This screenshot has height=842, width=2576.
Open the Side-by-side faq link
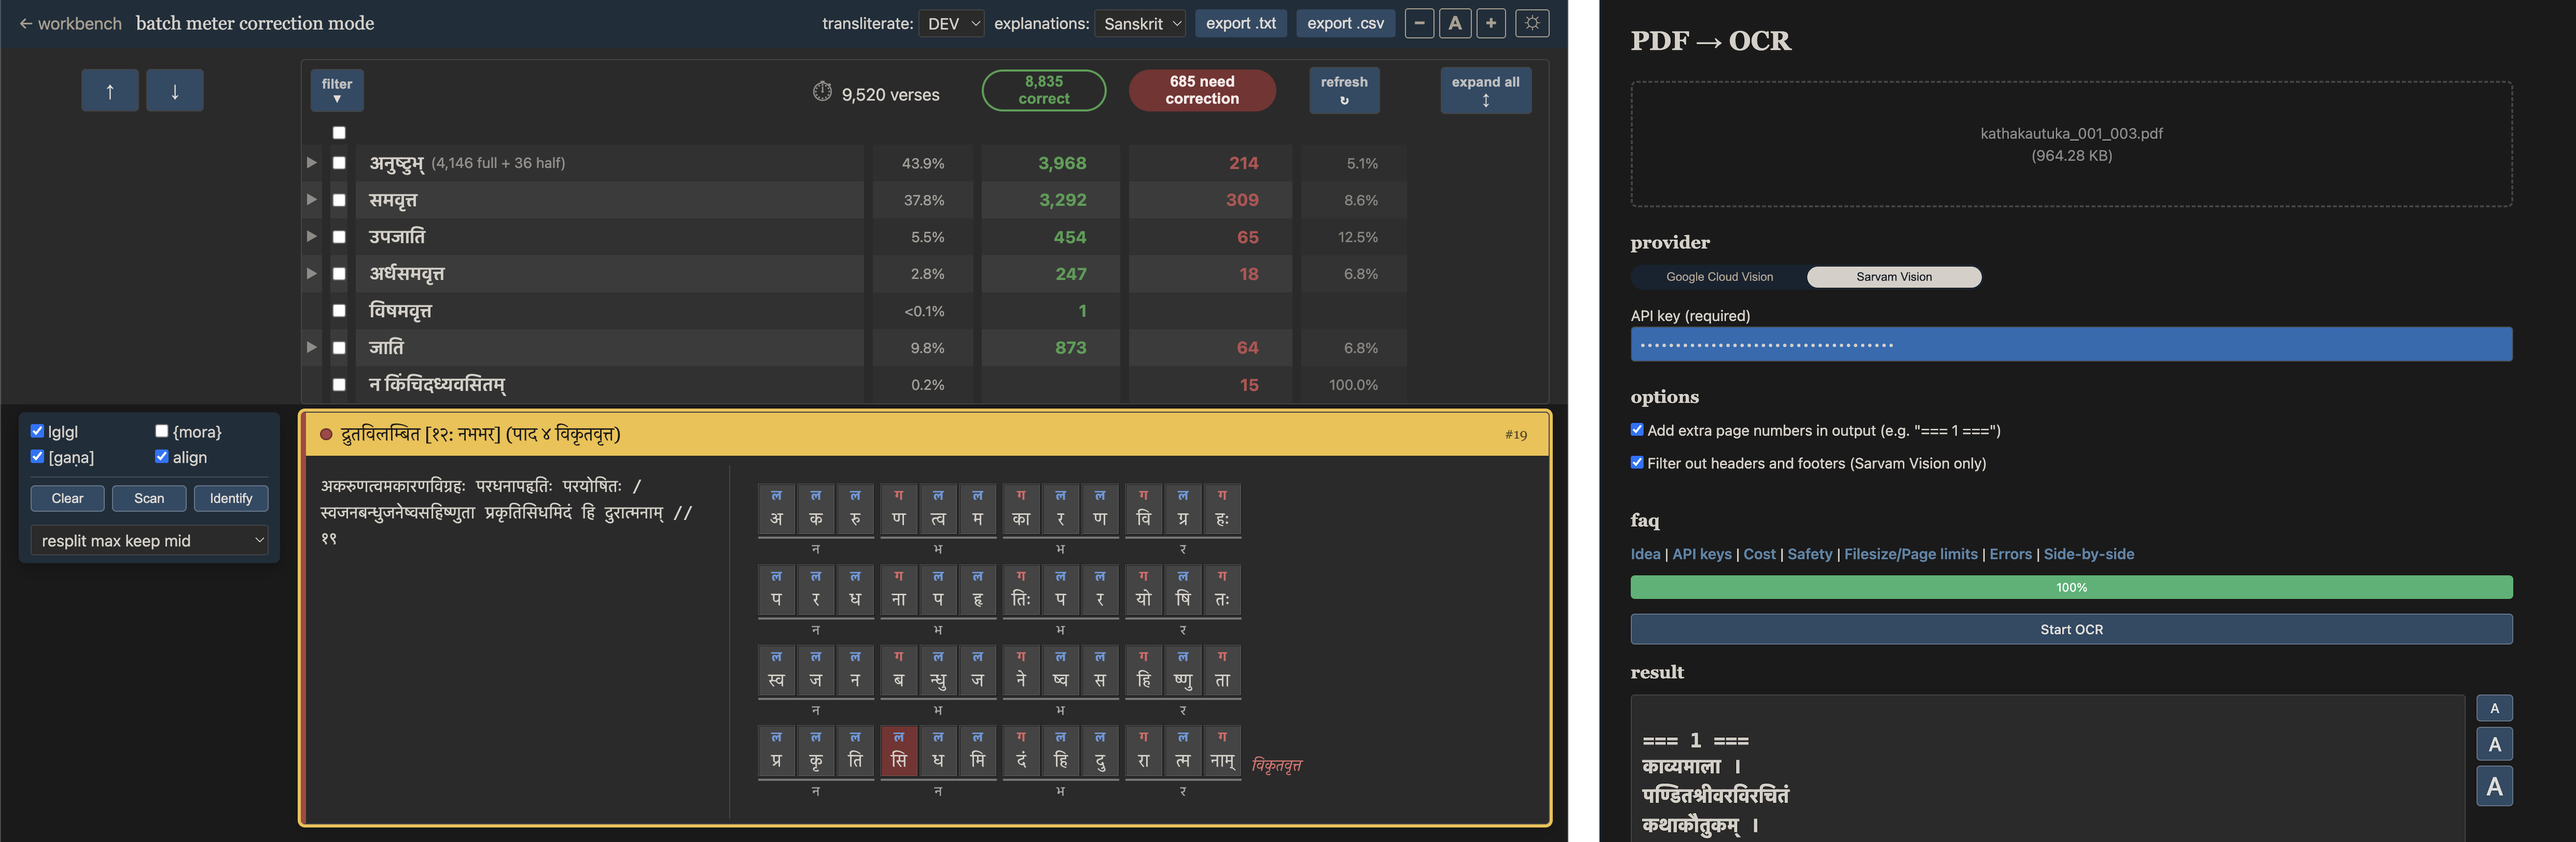[2089, 554]
